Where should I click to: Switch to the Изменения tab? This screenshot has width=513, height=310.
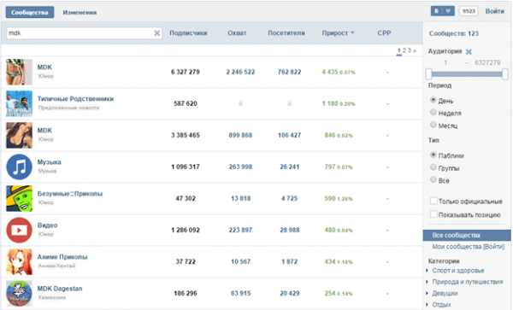[80, 13]
